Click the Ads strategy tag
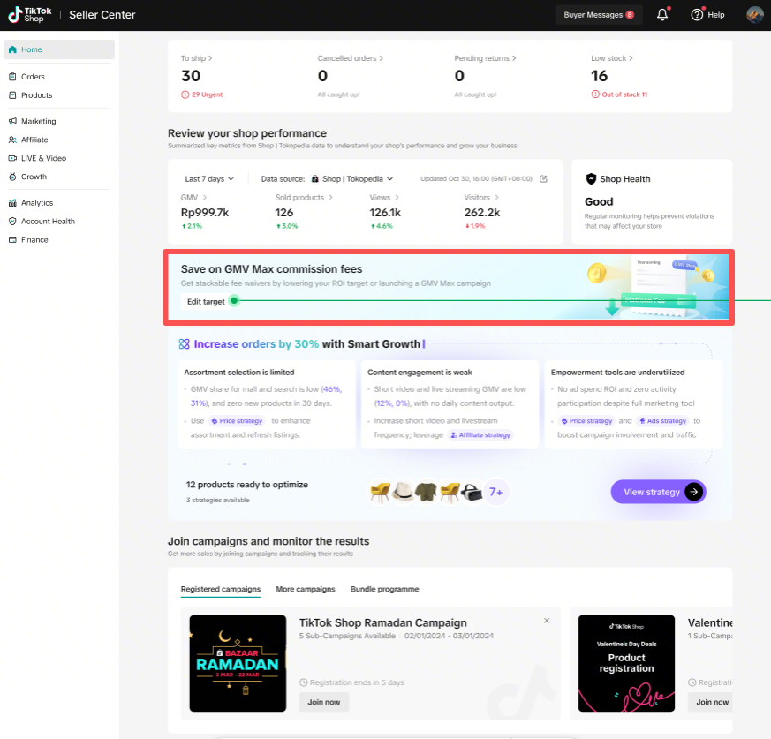The width and height of the screenshot is (771, 739). coord(662,421)
